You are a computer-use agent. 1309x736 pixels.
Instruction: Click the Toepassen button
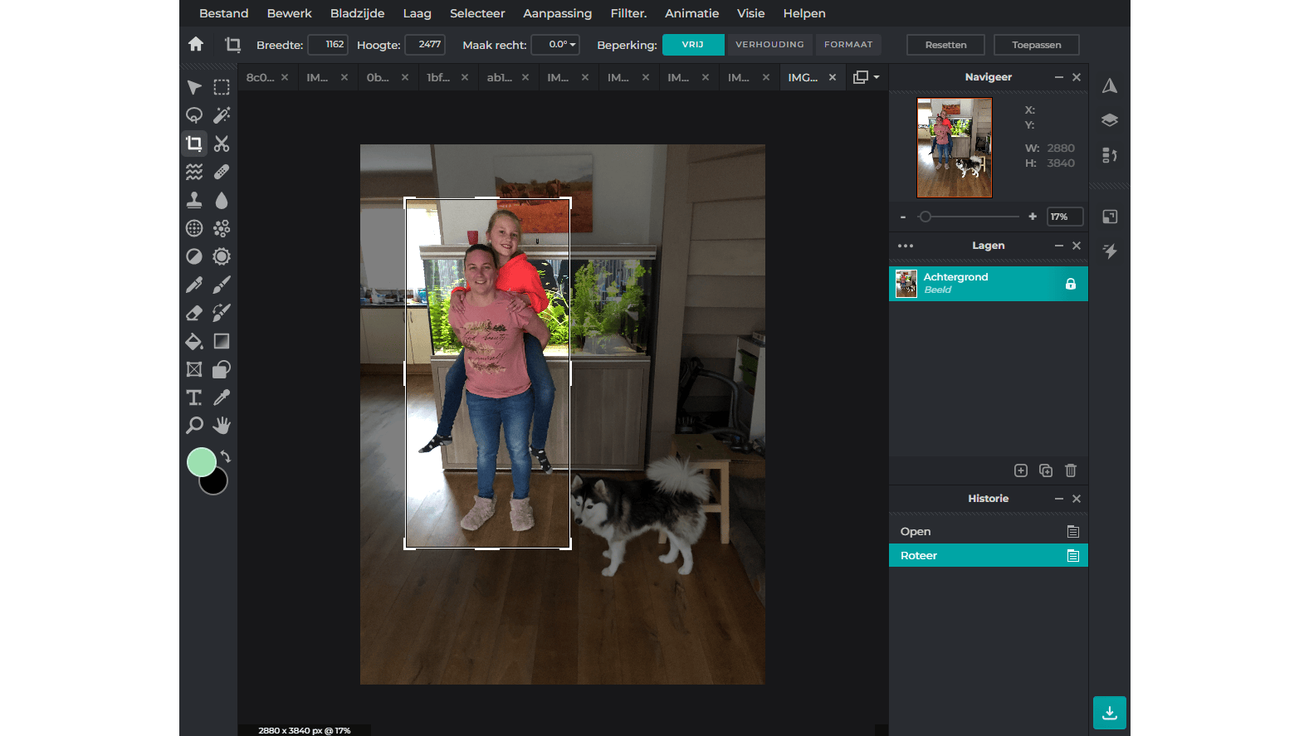click(1036, 45)
